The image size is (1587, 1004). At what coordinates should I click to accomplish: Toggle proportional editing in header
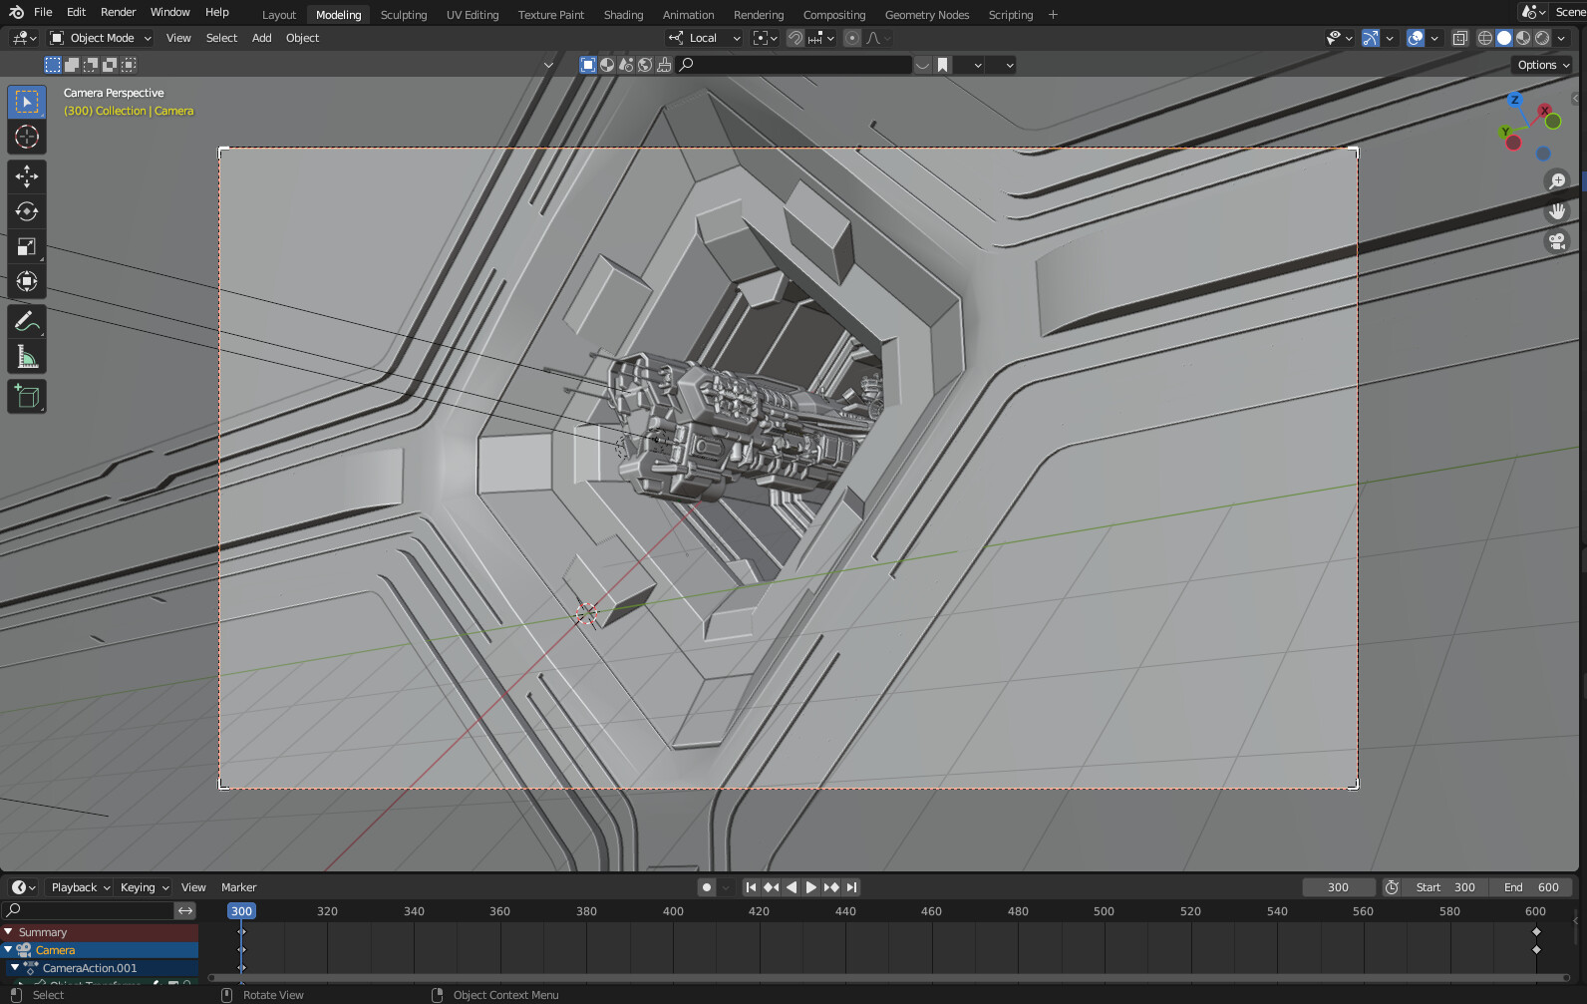[x=851, y=38]
